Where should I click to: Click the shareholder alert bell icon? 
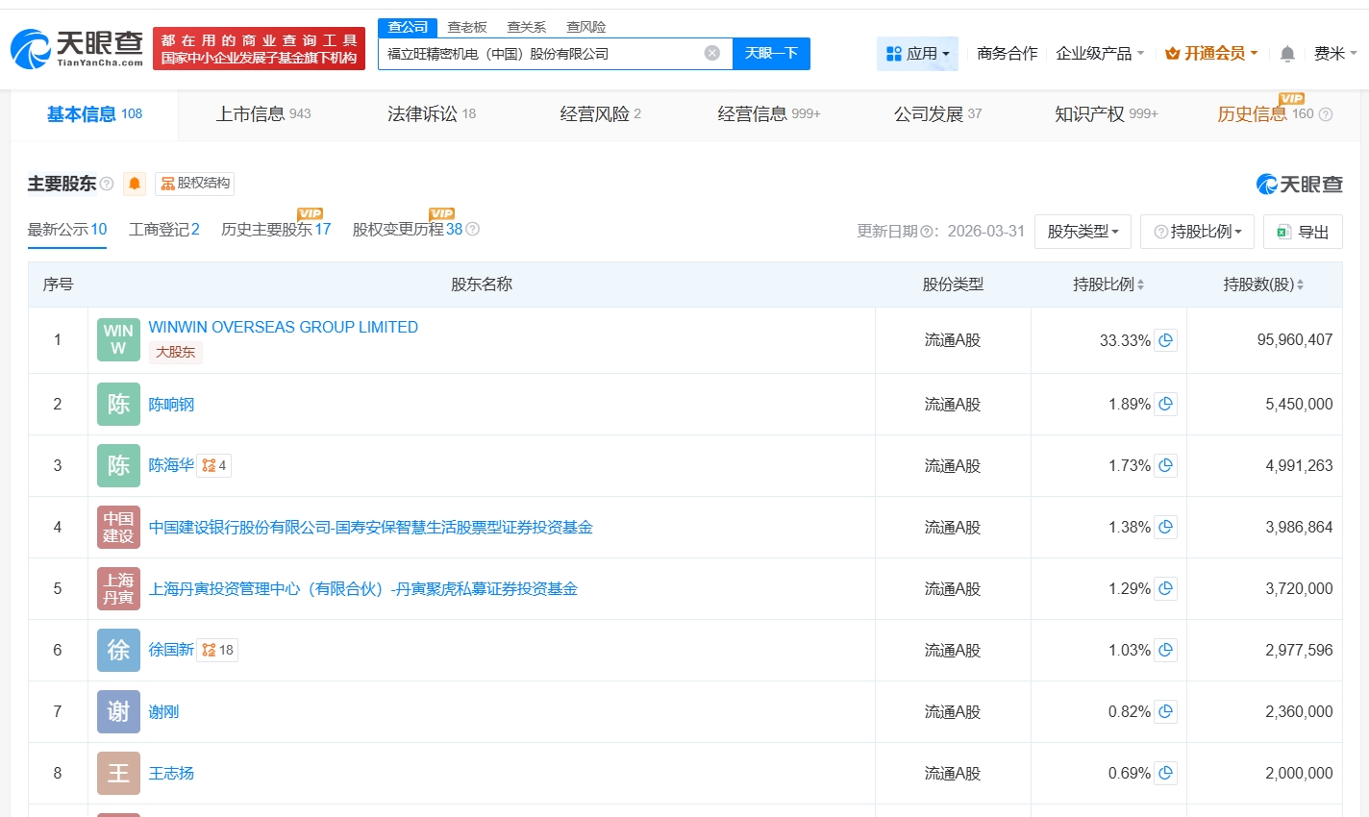[135, 184]
